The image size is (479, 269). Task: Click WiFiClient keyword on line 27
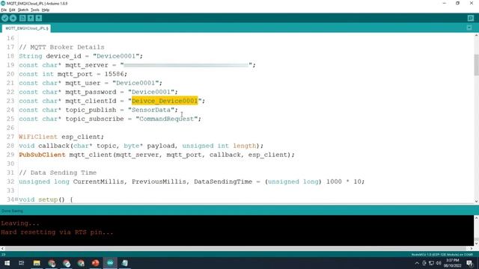click(x=38, y=137)
